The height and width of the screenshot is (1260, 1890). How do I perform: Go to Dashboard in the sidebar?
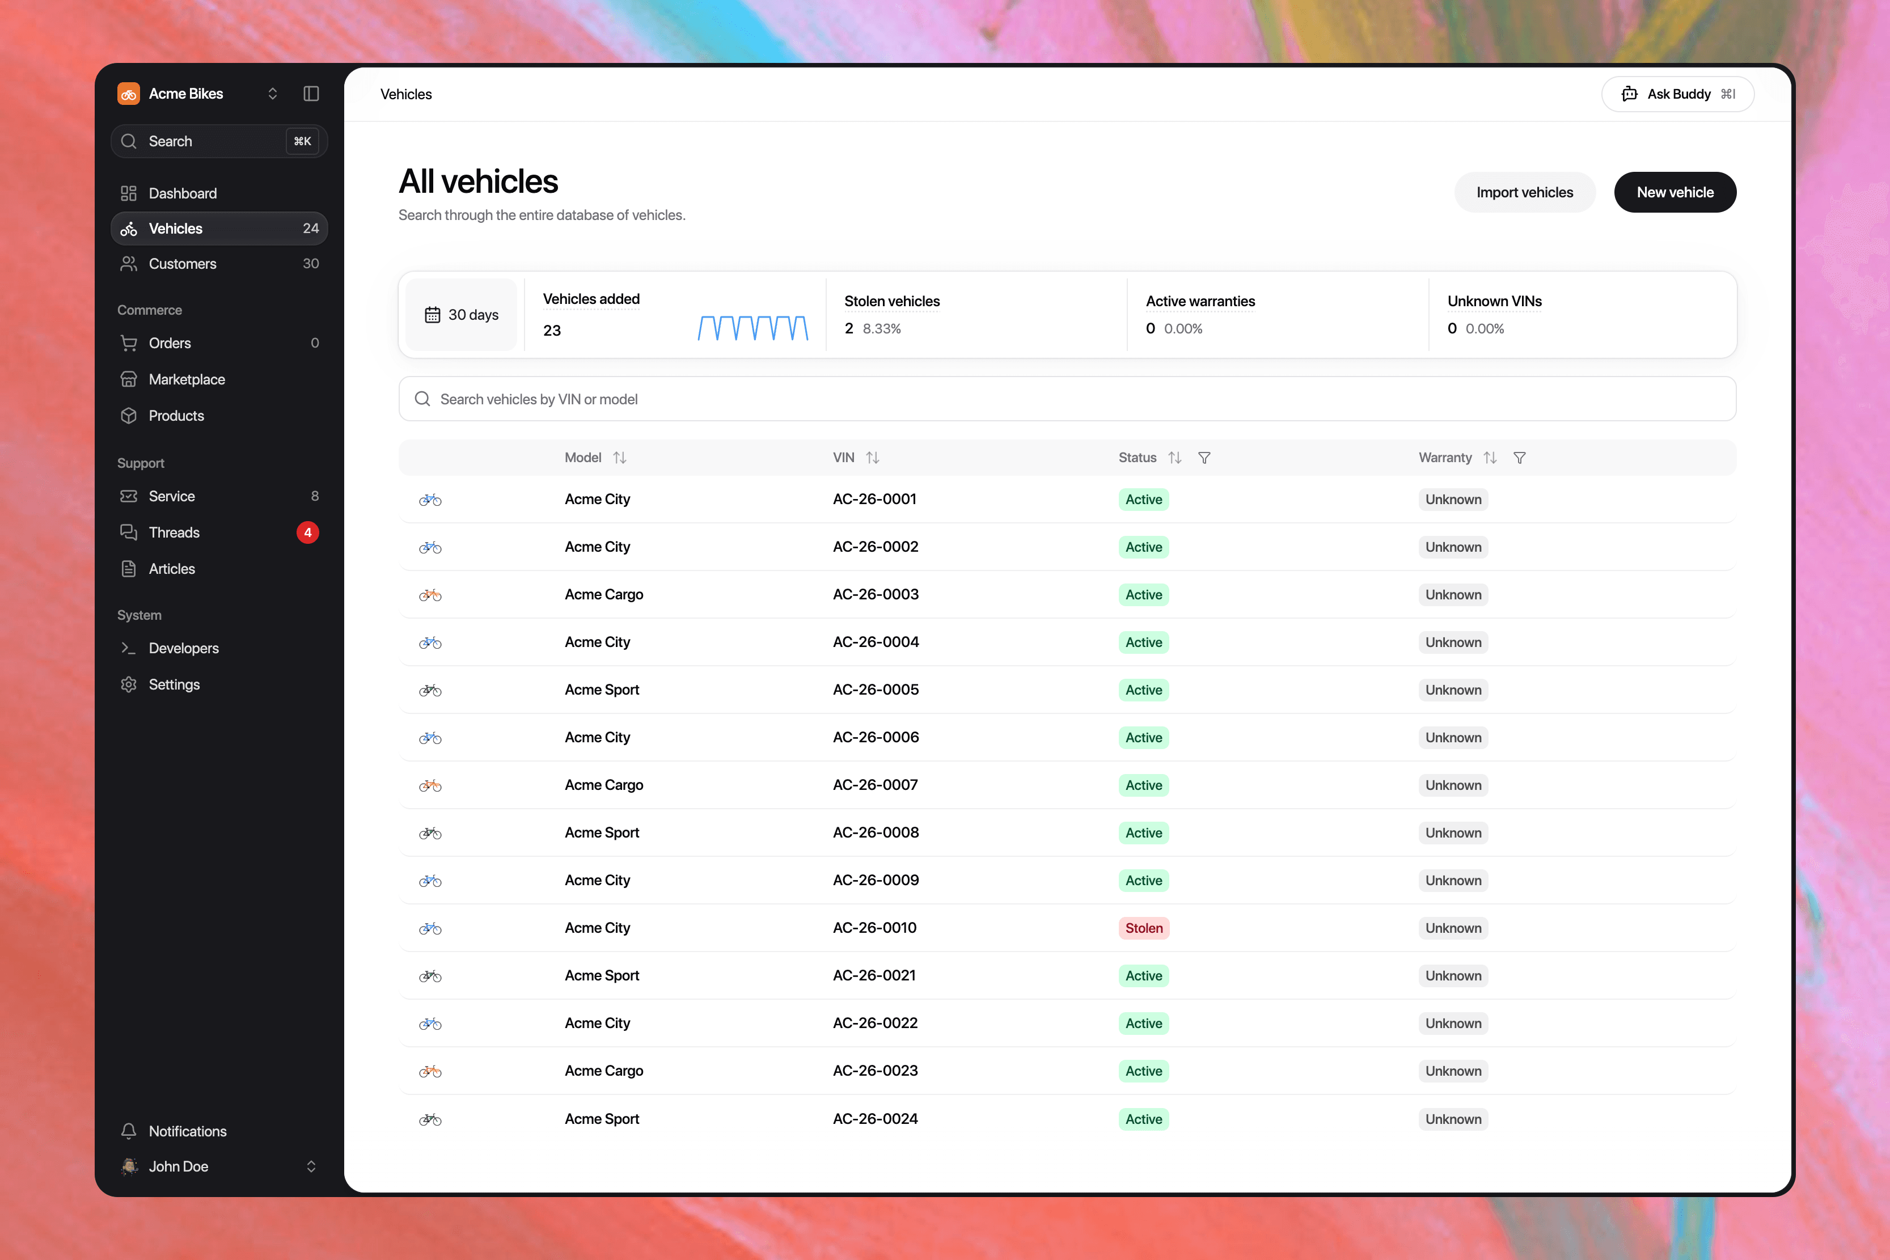tap(218, 193)
